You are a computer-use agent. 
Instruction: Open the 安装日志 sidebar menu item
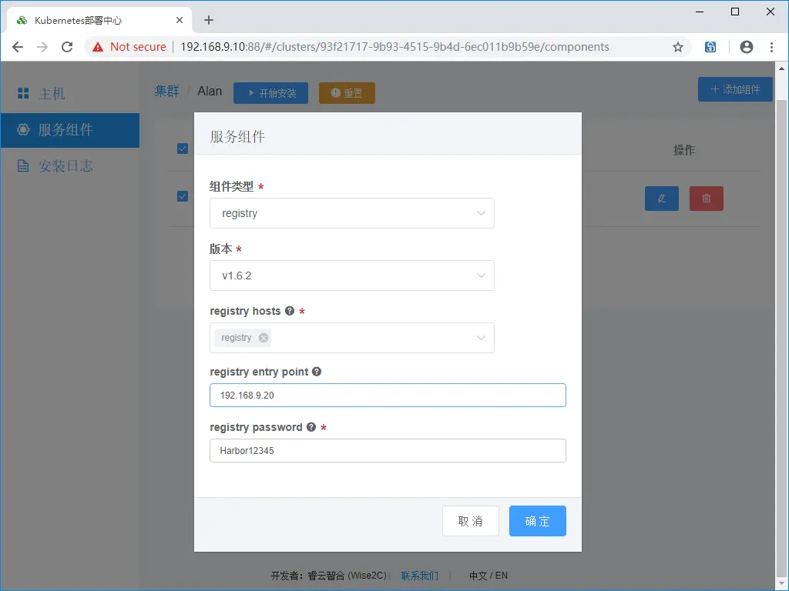70,166
